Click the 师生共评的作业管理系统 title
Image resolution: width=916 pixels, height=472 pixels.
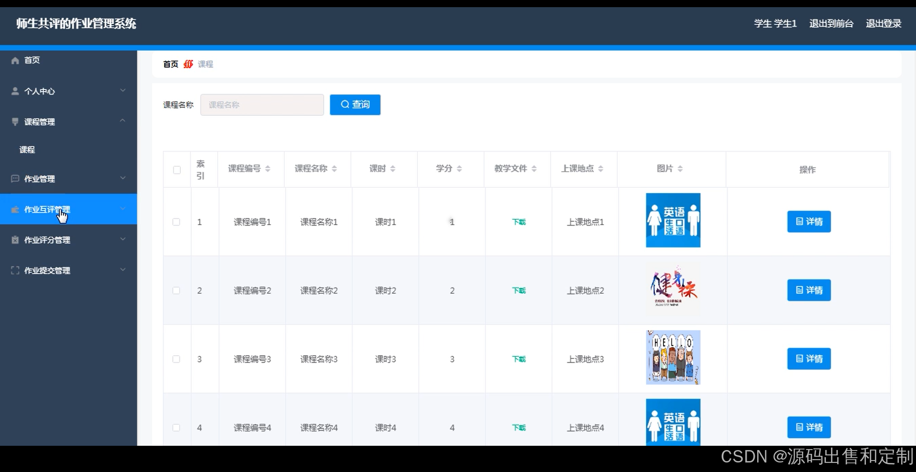click(76, 23)
